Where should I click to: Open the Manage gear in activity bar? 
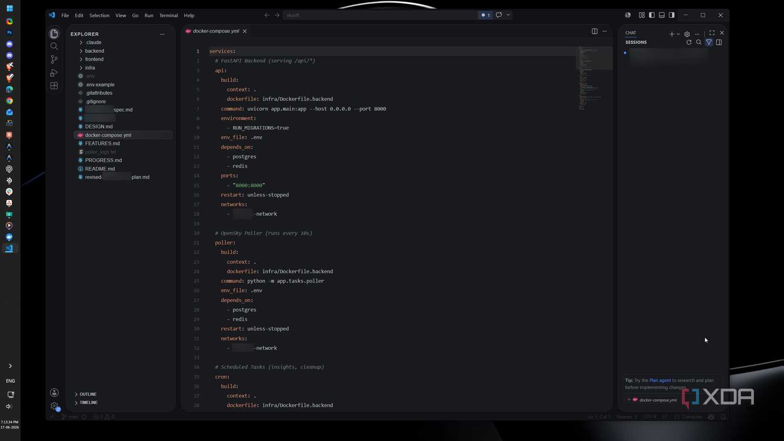[x=54, y=406]
